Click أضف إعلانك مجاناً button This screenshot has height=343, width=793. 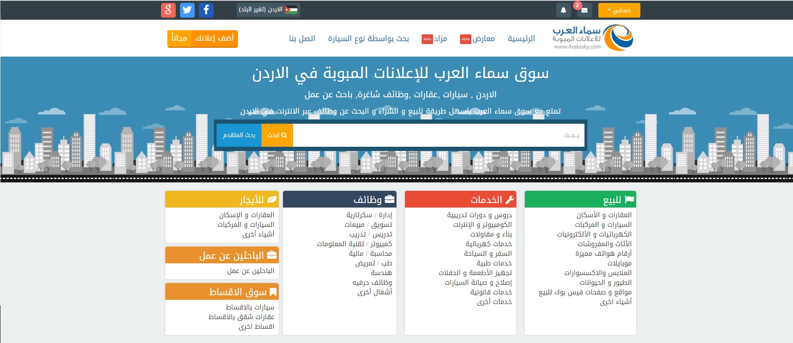coord(203,38)
